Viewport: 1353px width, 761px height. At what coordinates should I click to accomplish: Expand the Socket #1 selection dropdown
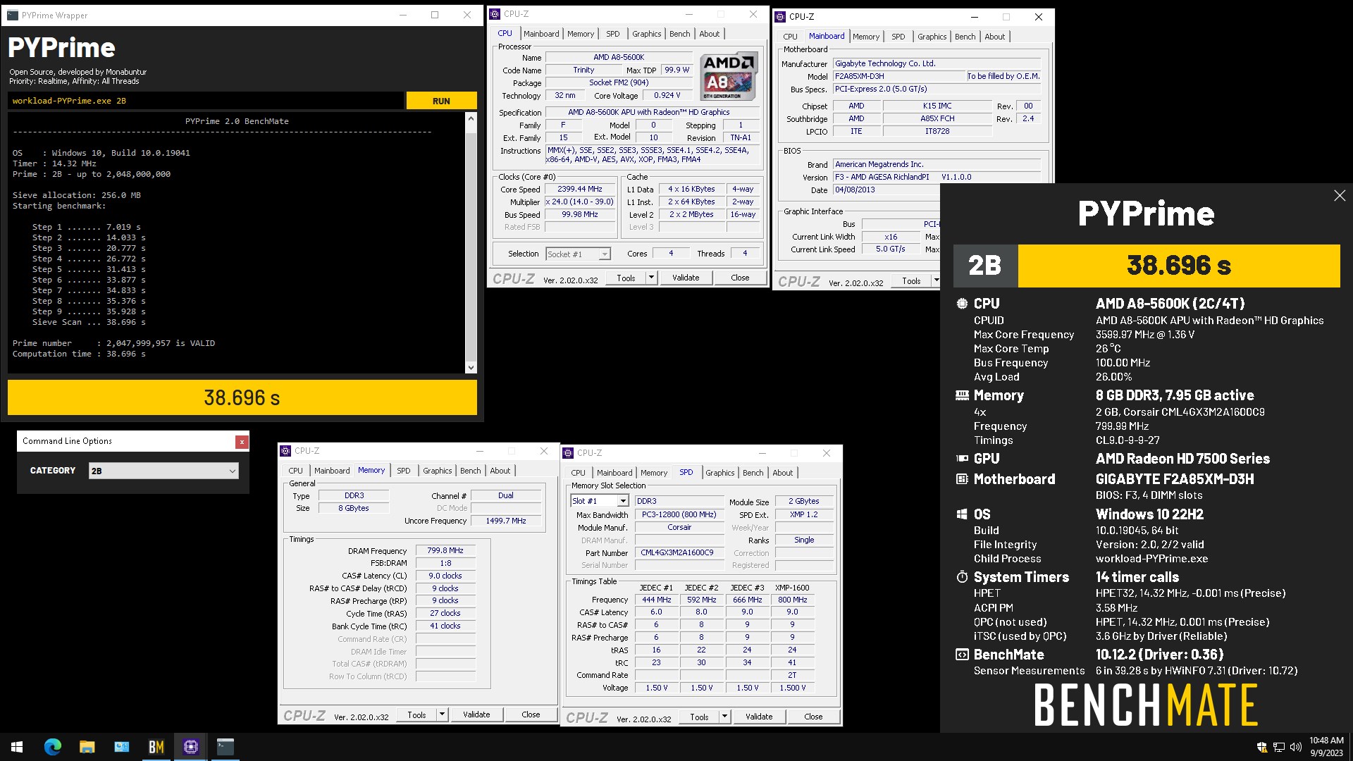578,254
